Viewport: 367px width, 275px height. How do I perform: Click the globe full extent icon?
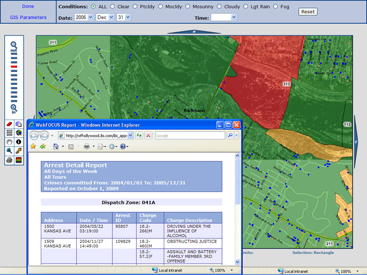(x=19, y=133)
